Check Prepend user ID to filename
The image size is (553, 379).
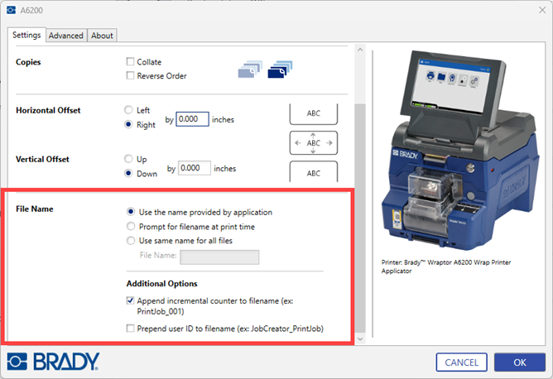click(130, 329)
